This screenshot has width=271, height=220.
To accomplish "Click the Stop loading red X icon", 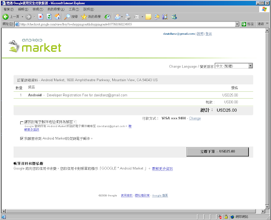I will pos(41,17).
